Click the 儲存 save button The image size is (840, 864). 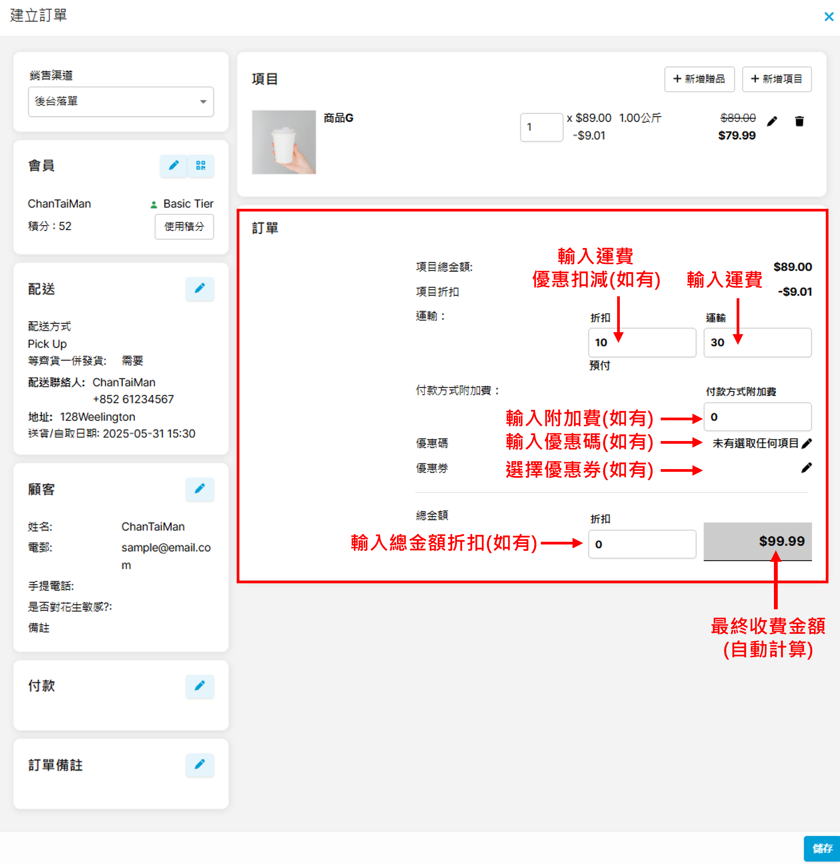(x=822, y=849)
